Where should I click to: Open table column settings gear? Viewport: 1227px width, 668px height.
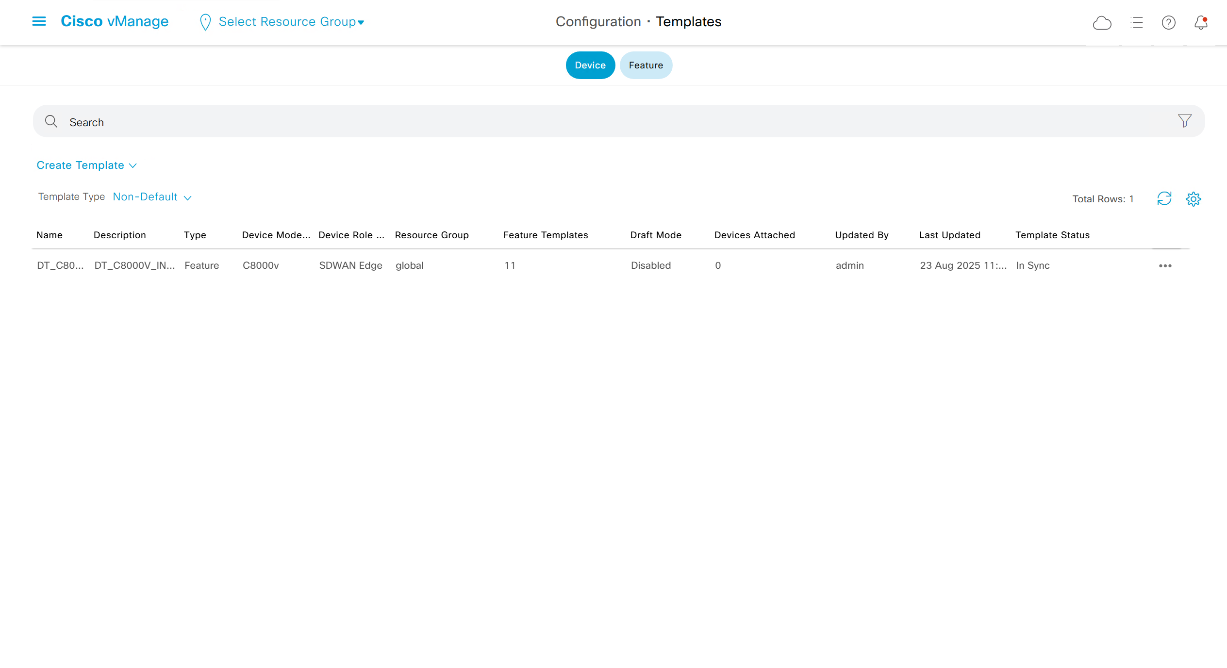click(1193, 199)
